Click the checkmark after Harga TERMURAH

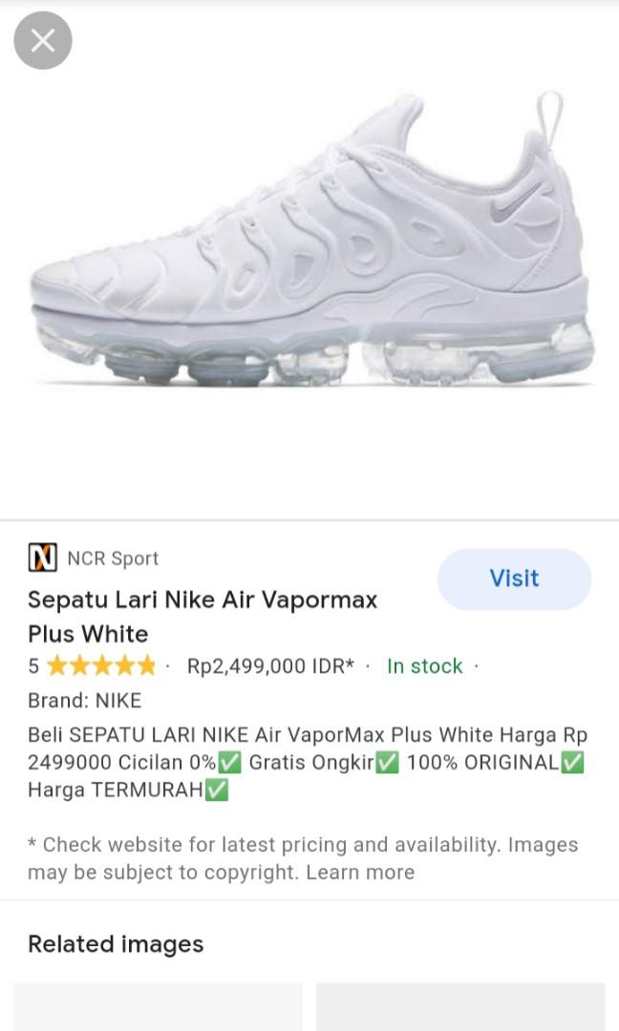(217, 790)
